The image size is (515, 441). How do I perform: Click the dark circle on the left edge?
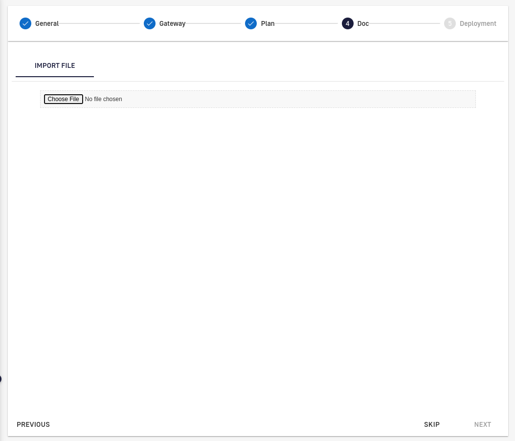pyautogui.click(x=0, y=378)
